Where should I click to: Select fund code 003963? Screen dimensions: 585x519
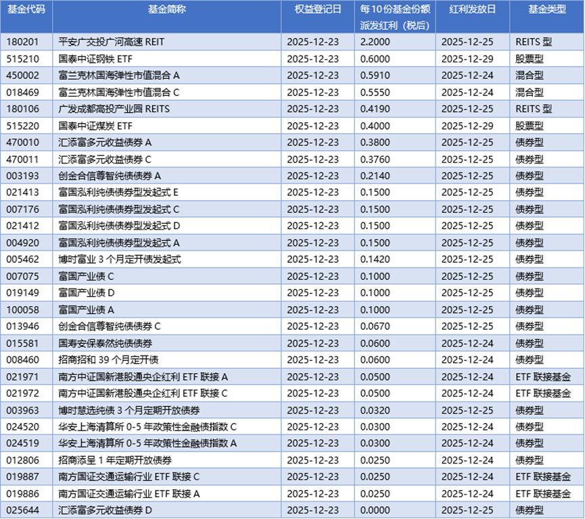22,411
